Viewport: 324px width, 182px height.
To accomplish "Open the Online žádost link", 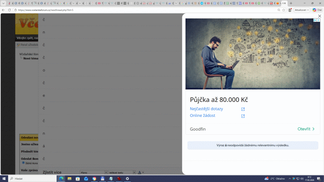I will pos(202,116).
